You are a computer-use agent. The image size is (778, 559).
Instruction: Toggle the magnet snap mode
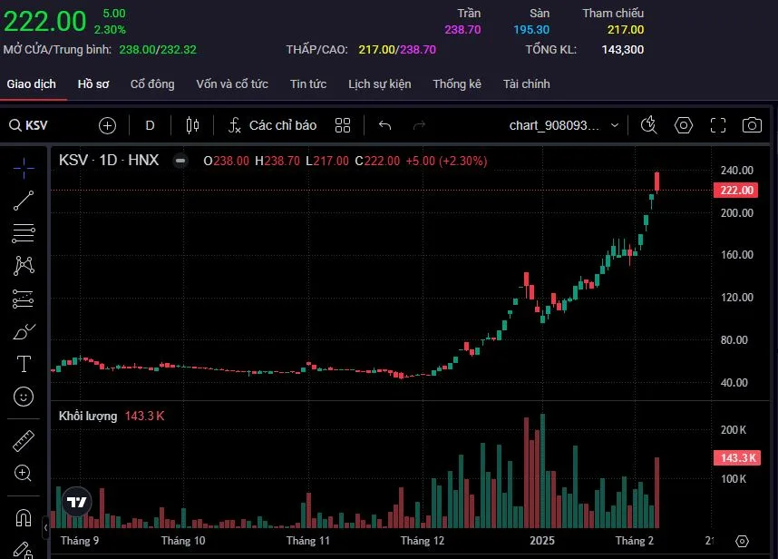click(24, 518)
